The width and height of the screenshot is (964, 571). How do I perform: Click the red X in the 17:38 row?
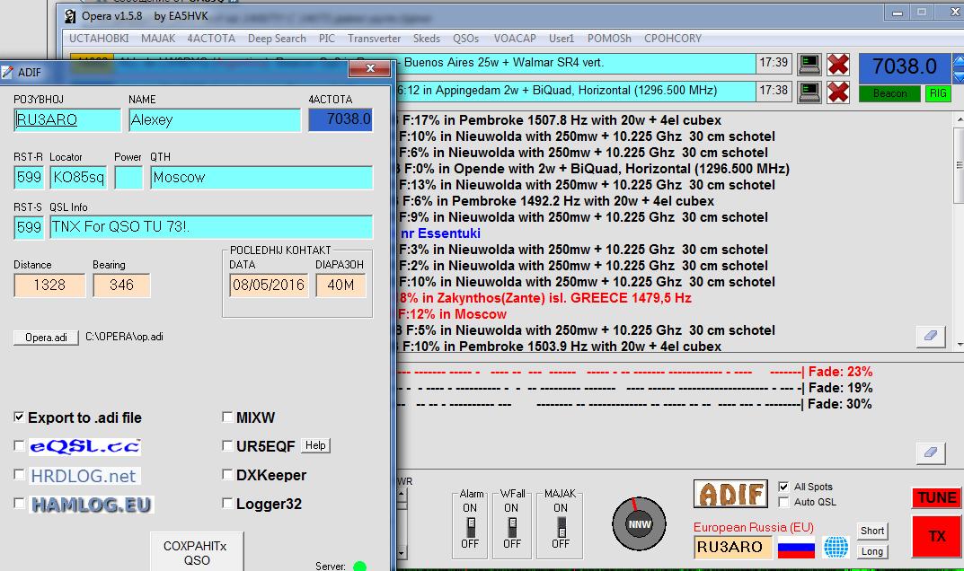pyautogui.click(x=838, y=92)
